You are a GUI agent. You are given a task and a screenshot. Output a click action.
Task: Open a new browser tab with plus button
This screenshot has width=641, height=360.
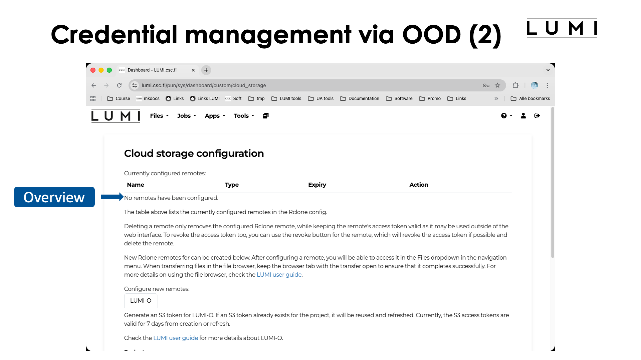pyautogui.click(x=206, y=70)
